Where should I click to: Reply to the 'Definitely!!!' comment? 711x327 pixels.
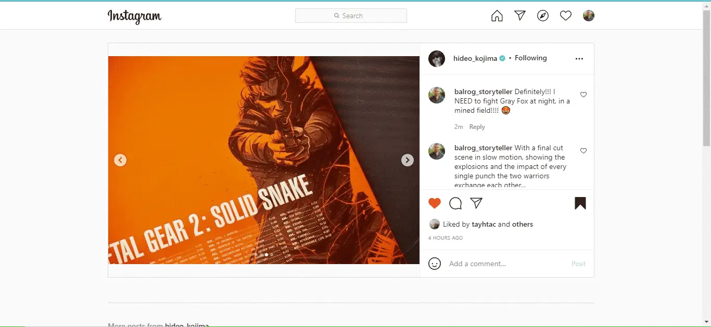(477, 127)
